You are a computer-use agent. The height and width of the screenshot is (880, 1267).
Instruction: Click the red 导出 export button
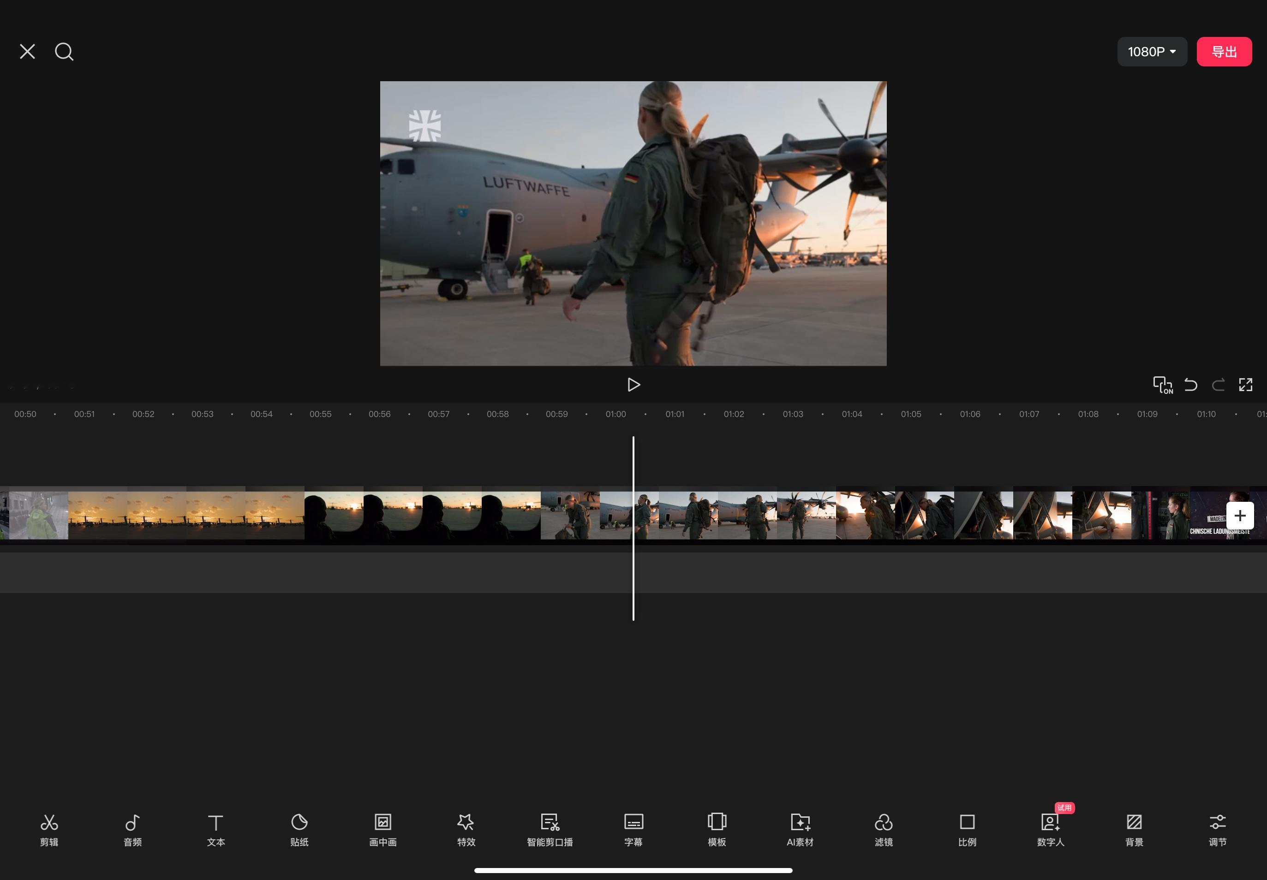pyautogui.click(x=1224, y=52)
